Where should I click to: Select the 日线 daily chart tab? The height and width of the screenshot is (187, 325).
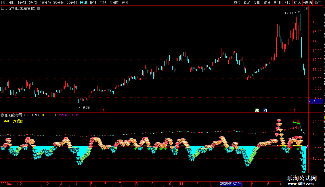[x=83, y=3]
